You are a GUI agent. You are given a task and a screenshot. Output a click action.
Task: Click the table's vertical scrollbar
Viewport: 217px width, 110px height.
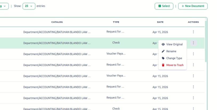coord(206,42)
